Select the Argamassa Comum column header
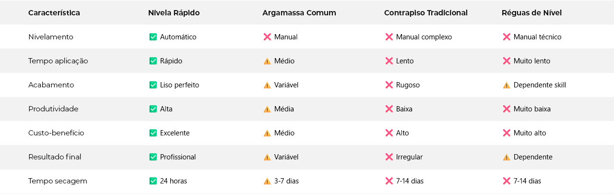 (x=299, y=13)
